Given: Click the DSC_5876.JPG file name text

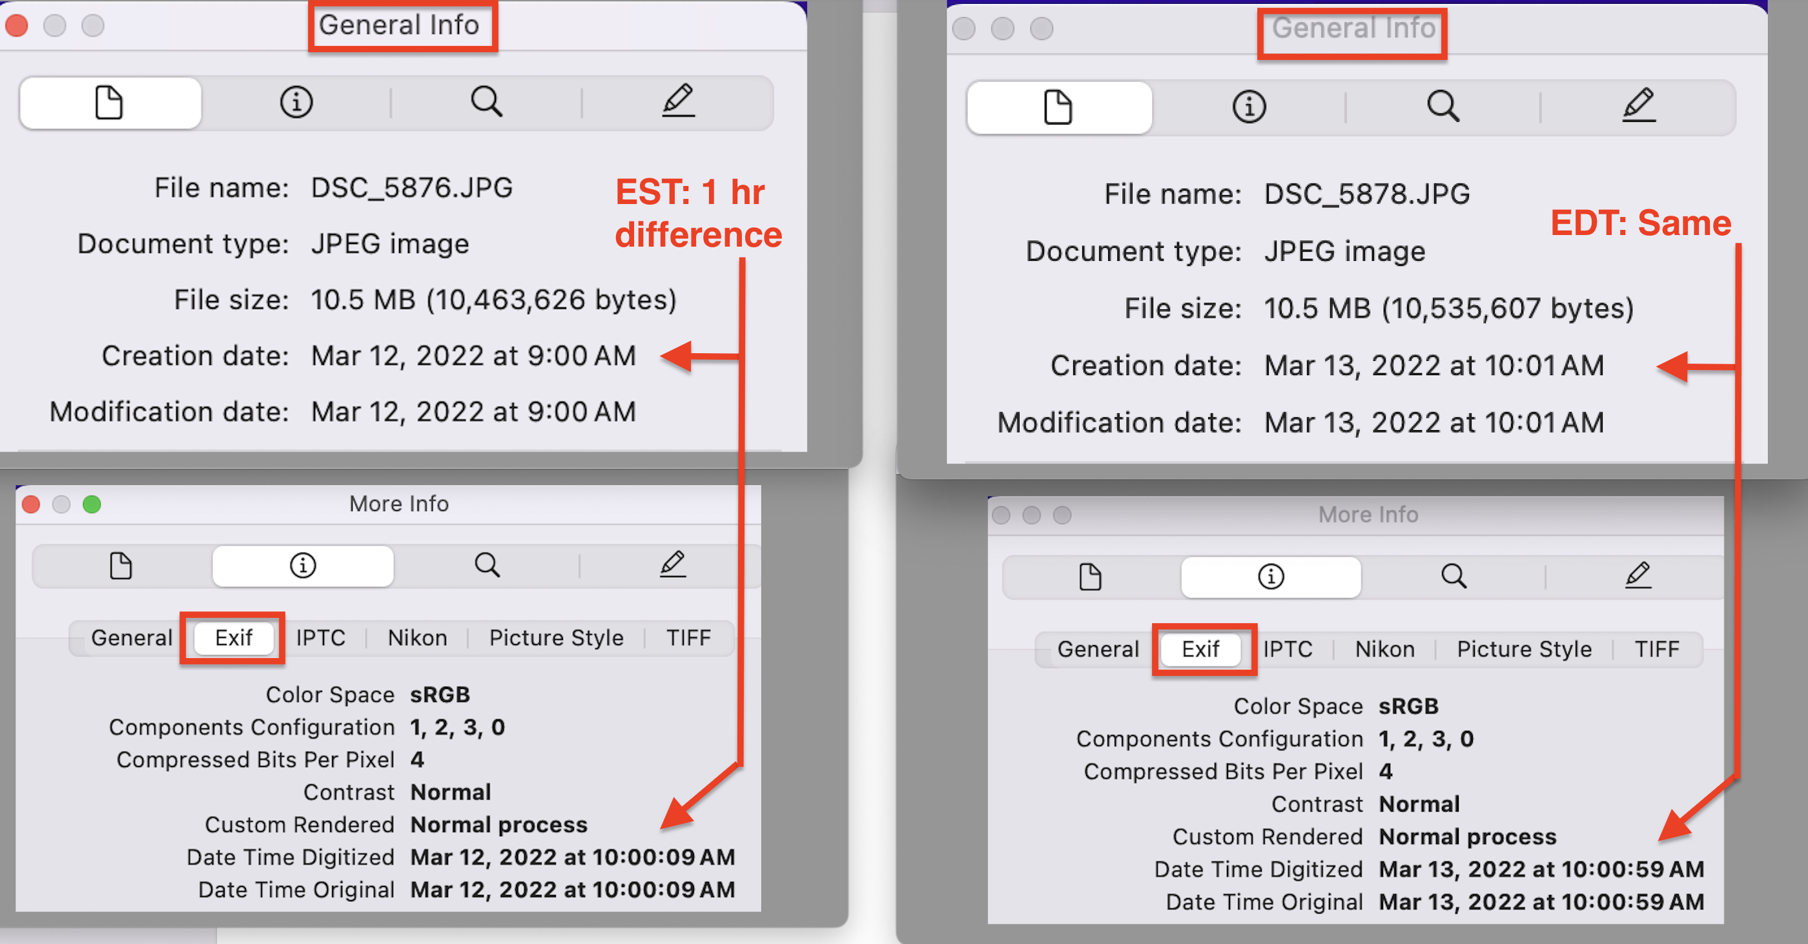Looking at the screenshot, I should click(x=411, y=188).
